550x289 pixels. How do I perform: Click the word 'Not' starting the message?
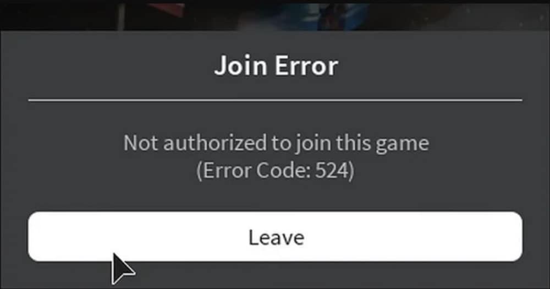click(x=140, y=143)
